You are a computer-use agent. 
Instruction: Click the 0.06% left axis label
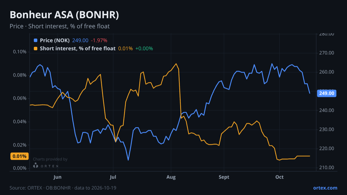click(x=20, y=99)
